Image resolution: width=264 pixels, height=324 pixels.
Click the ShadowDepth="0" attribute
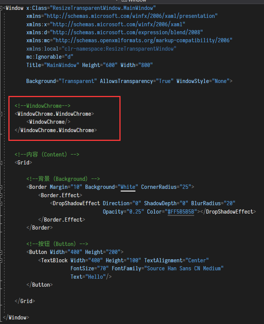(166, 203)
